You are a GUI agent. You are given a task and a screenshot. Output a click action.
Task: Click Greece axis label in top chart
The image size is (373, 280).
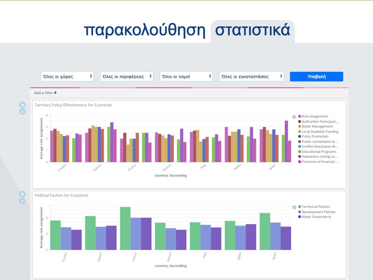pos(167,168)
